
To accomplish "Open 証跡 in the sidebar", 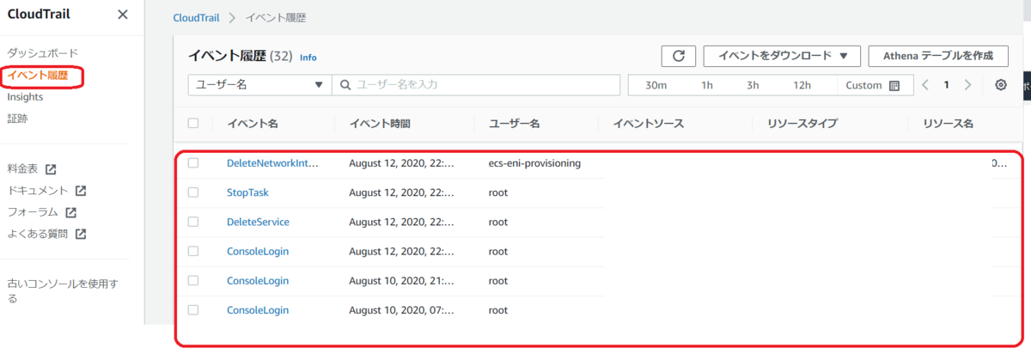I will point(17,119).
